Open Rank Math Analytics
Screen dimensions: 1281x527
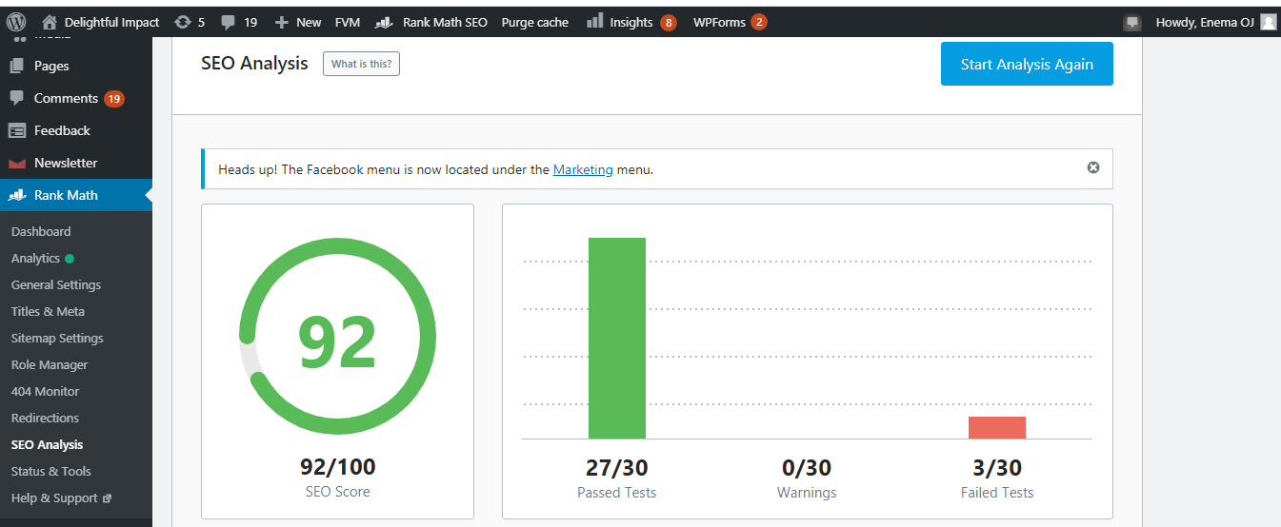[x=35, y=258]
